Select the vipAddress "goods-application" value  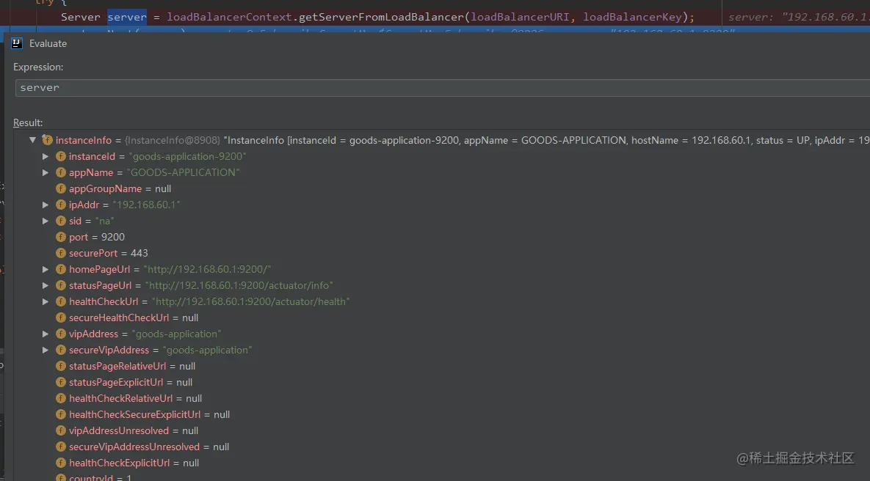click(x=176, y=334)
